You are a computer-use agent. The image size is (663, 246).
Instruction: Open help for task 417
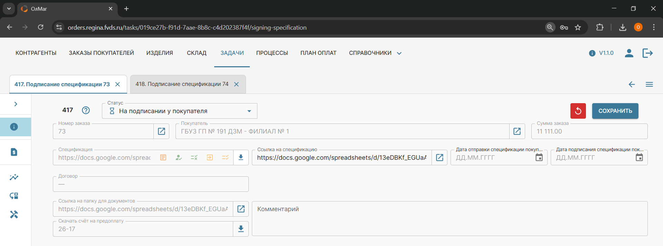(86, 110)
